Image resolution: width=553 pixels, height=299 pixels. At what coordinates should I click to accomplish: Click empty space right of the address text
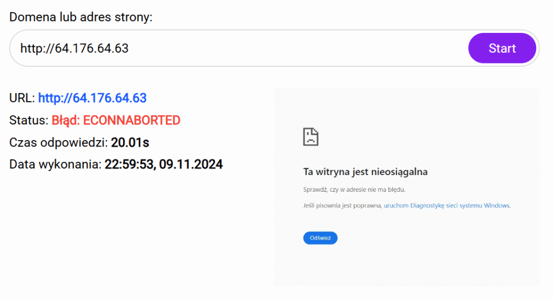click(297, 48)
